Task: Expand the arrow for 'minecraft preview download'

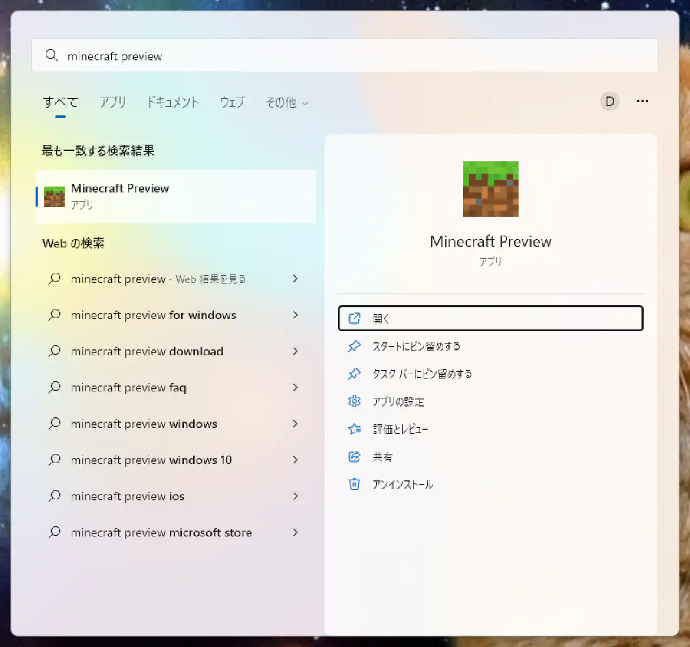Action: tap(295, 351)
